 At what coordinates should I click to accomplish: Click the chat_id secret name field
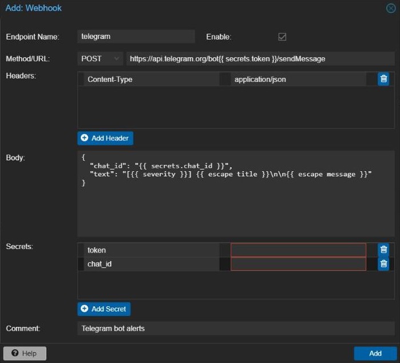152,264
